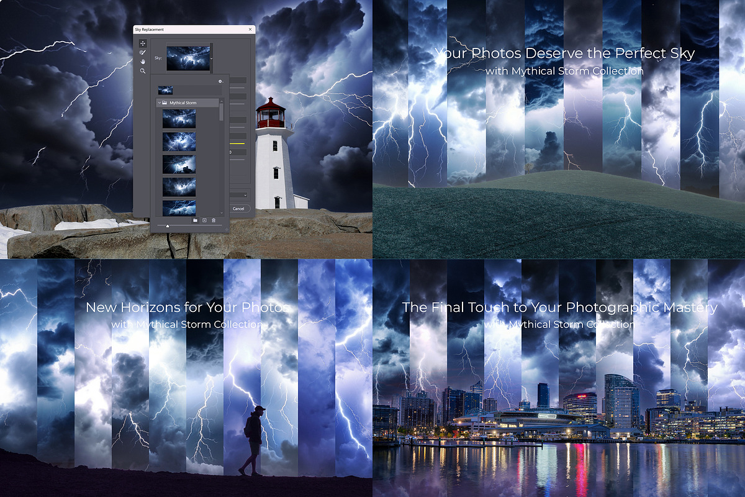Click the scroll down arrow of sky list

point(222,213)
